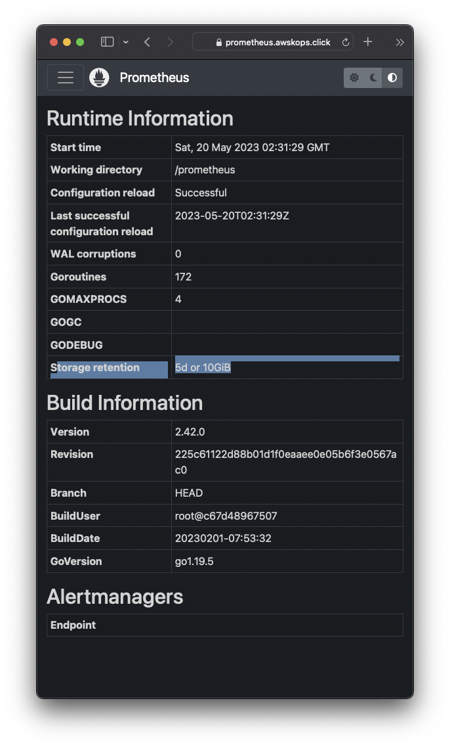Image resolution: width=450 pixels, height=747 pixels.
Task: Reload the page with the refresh icon
Action: point(346,42)
